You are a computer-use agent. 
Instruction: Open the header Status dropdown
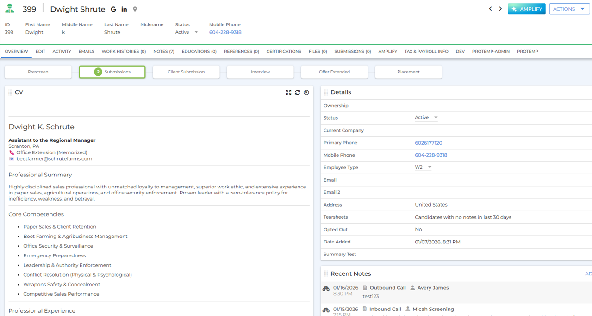(187, 32)
